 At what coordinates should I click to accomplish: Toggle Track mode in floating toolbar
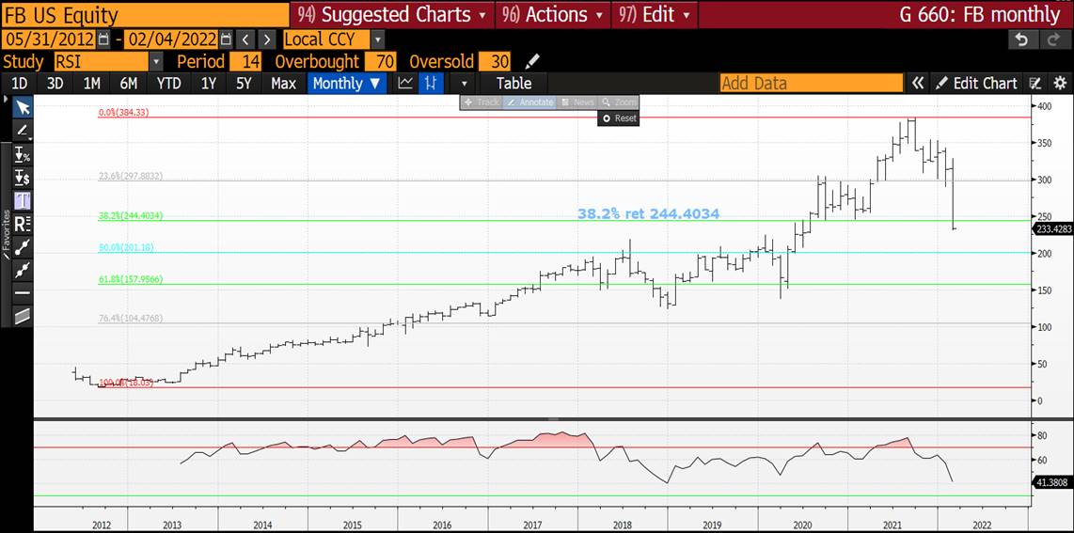[x=482, y=102]
